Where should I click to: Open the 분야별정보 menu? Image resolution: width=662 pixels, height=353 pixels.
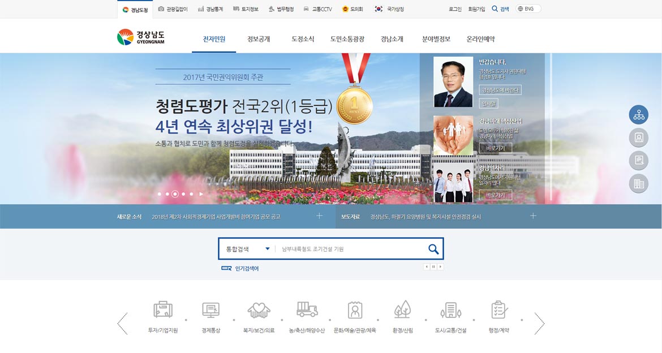click(436, 39)
